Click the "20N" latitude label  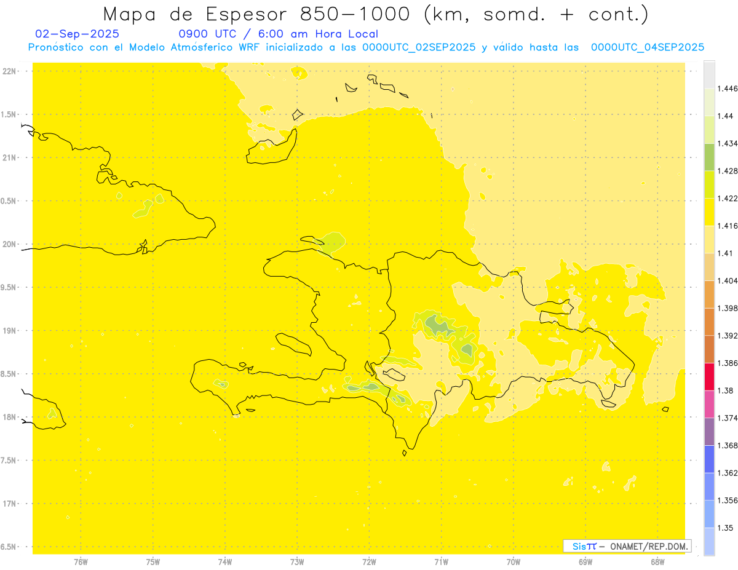(10, 244)
